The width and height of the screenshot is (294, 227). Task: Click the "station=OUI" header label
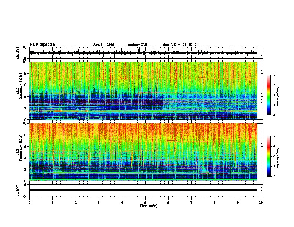[137, 45]
